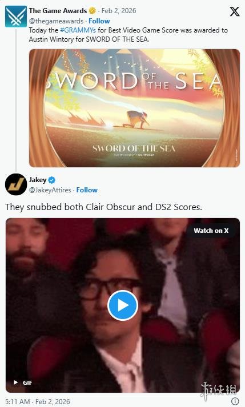
Task: Click the Jakey display name
Action: [x=38, y=180]
